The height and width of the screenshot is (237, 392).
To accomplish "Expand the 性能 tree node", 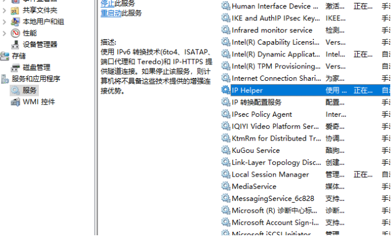I will click(5, 33).
